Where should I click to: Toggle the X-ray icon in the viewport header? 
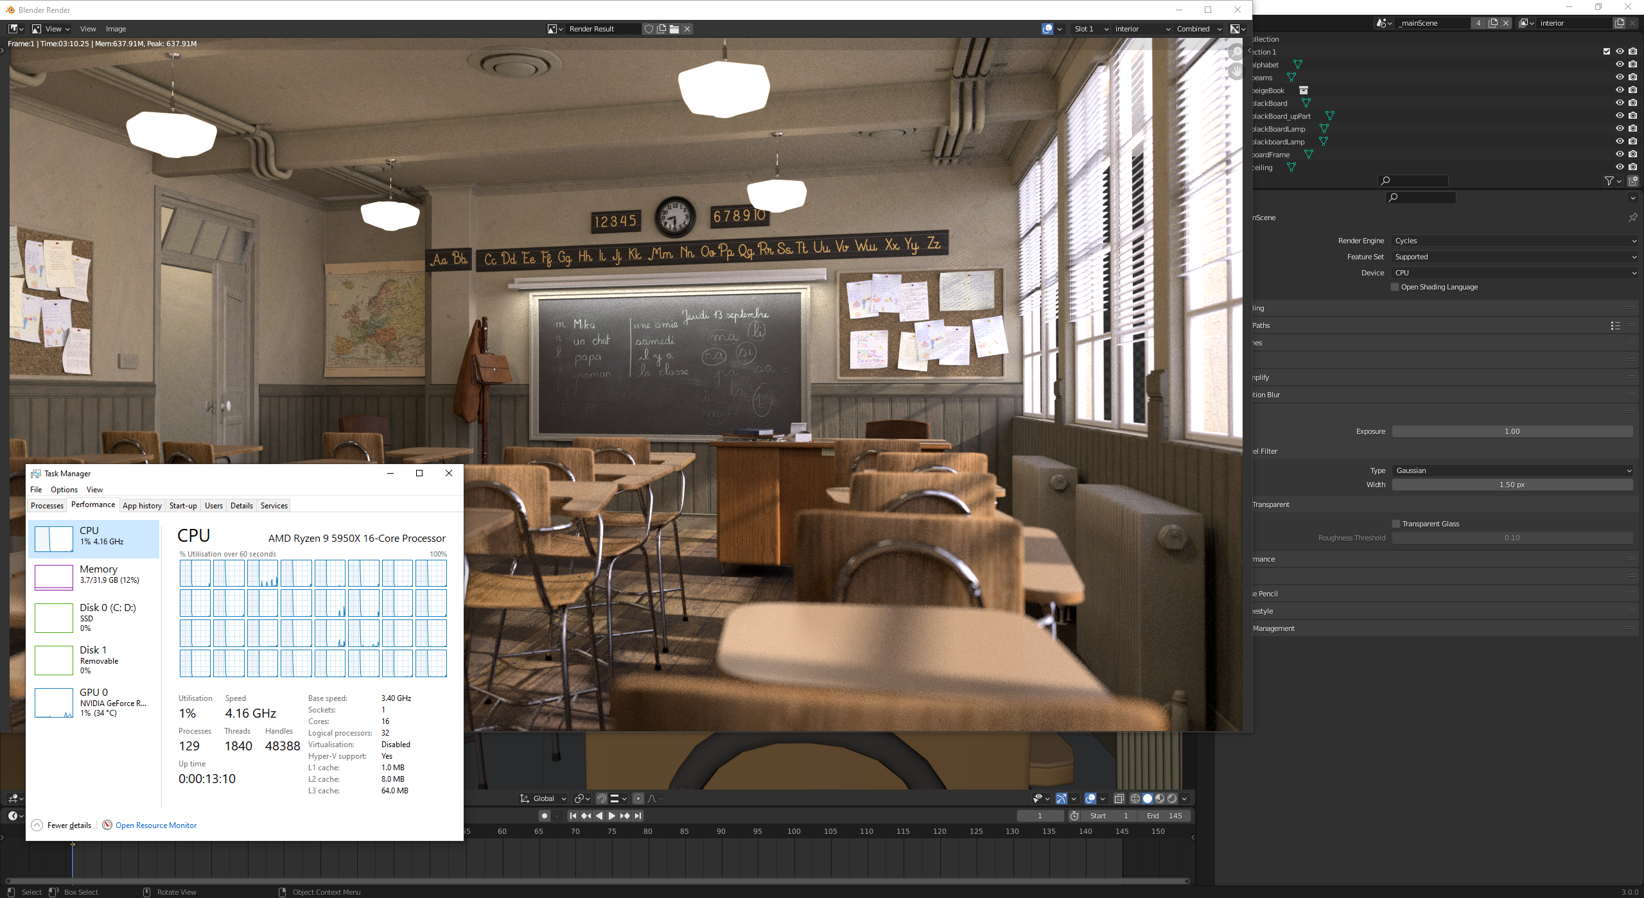pyautogui.click(x=1119, y=799)
